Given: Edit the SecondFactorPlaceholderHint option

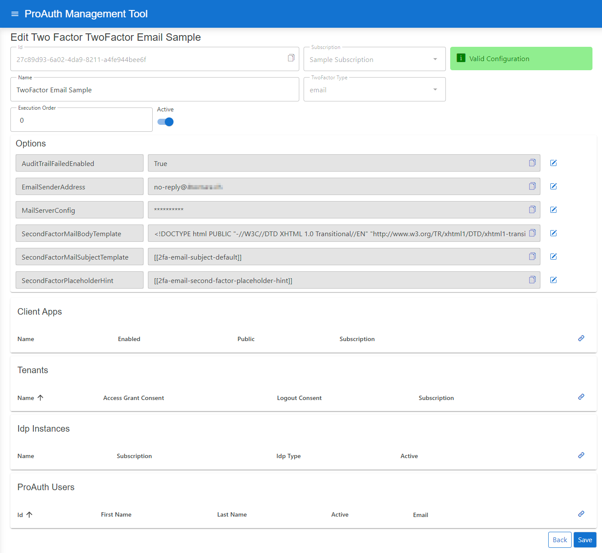Looking at the screenshot, I should point(553,280).
